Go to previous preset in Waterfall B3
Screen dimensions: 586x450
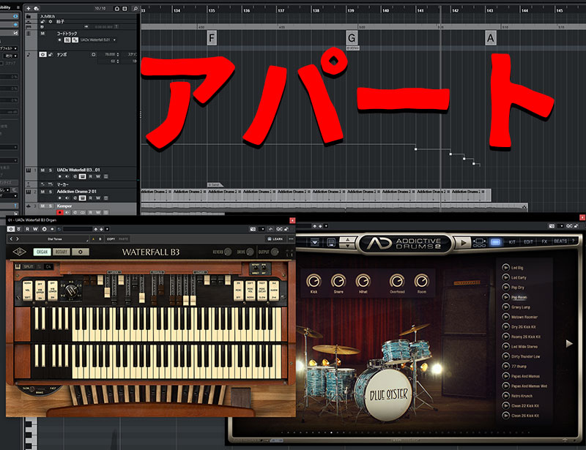[x=12, y=239]
